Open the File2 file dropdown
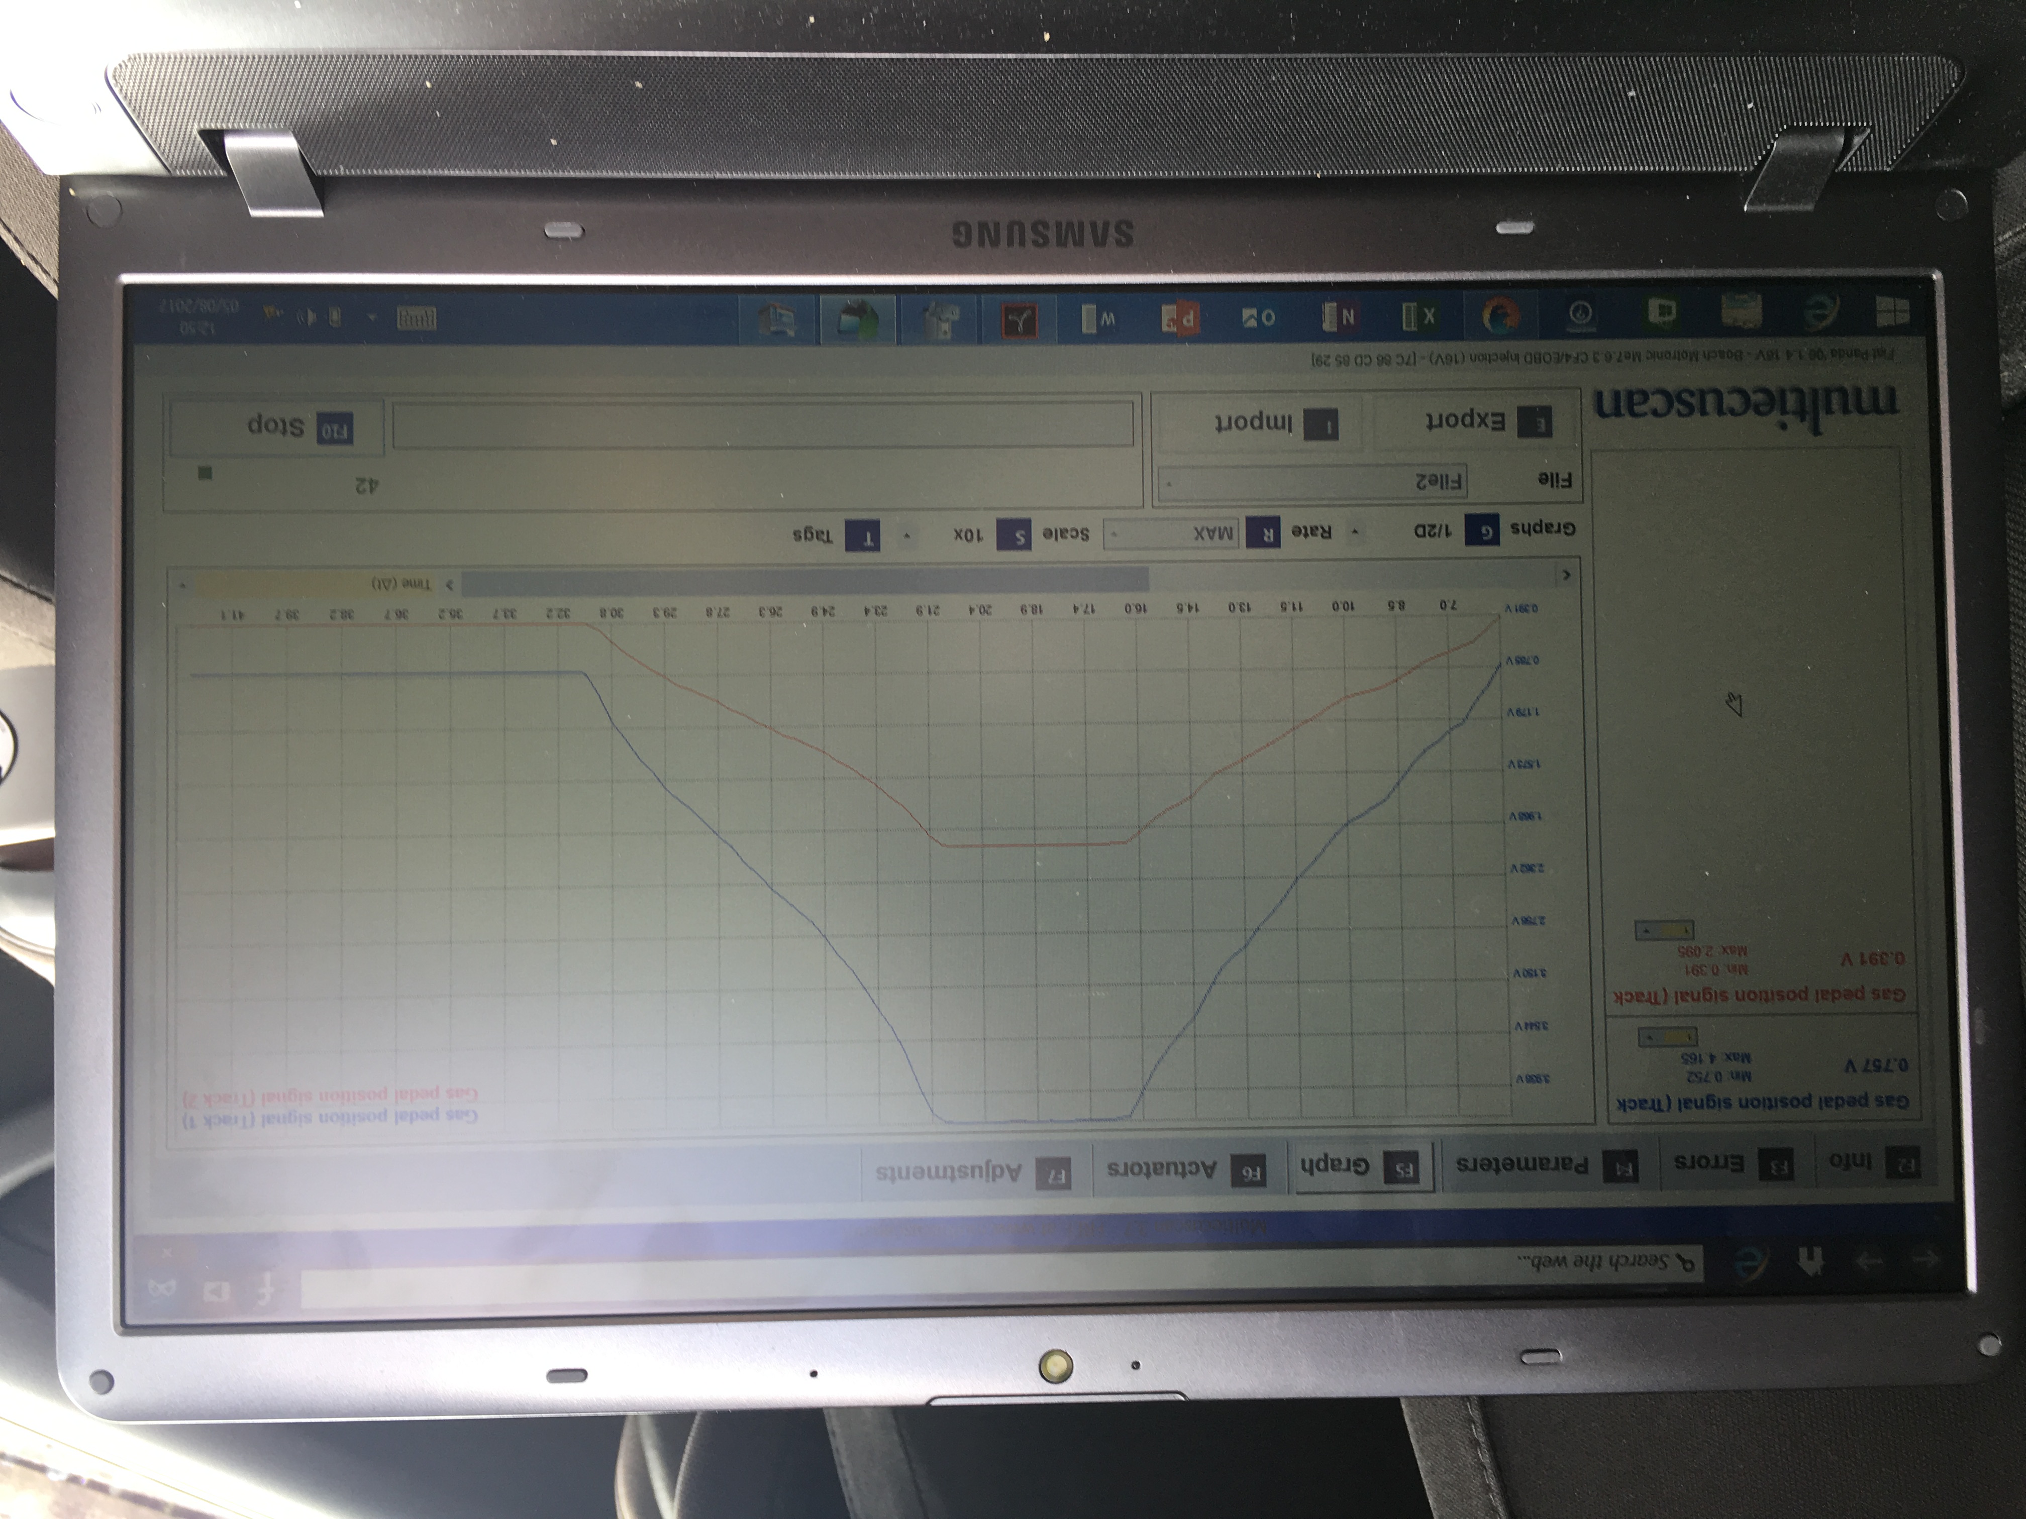The image size is (2026, 1519). pos(1312,482)
